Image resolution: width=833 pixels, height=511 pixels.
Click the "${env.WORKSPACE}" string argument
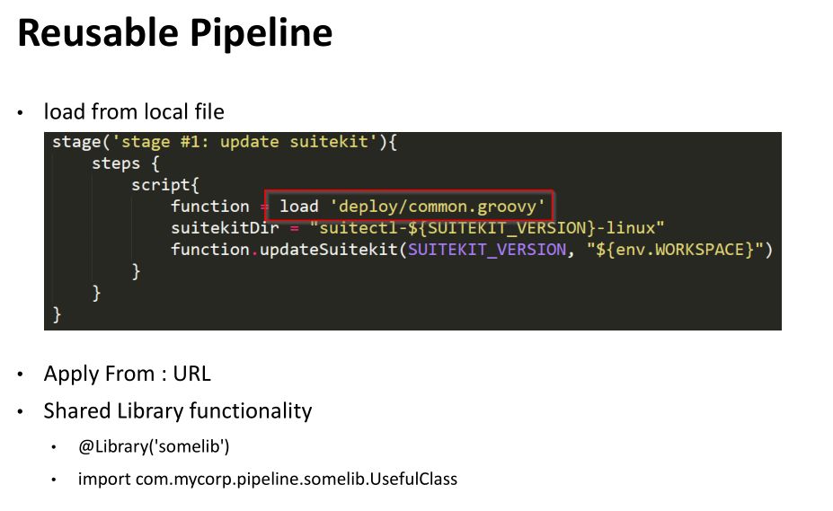pos(675,250)
